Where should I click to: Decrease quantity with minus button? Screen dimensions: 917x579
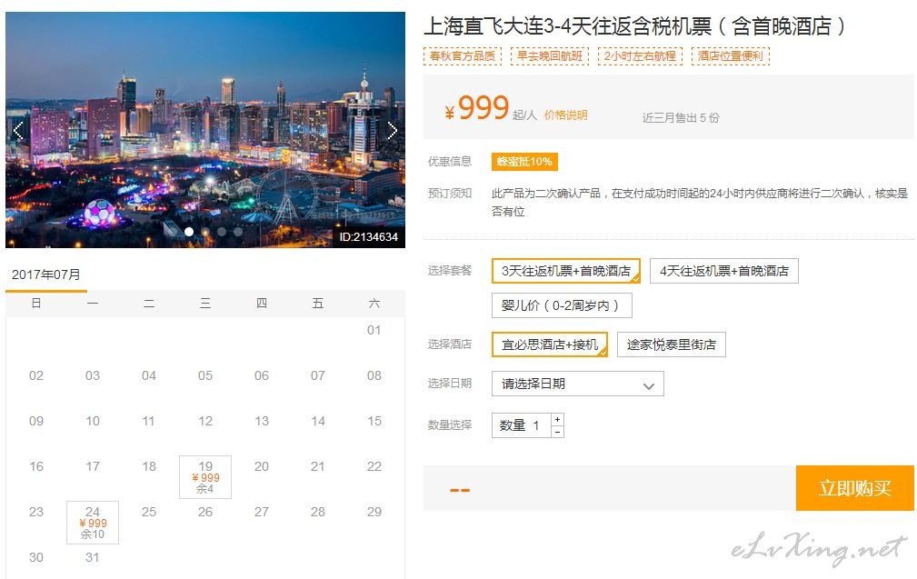coord(558,432)
